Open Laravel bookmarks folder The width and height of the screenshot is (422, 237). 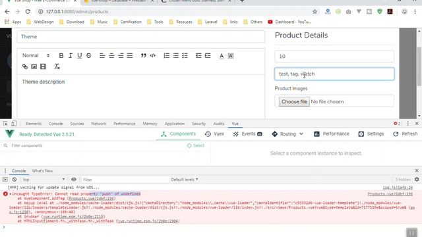pyautogui.click(x=208, y=22)
